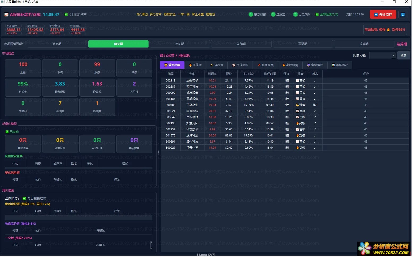Switch to the 板块视图 tab

(x=265, y=65)
